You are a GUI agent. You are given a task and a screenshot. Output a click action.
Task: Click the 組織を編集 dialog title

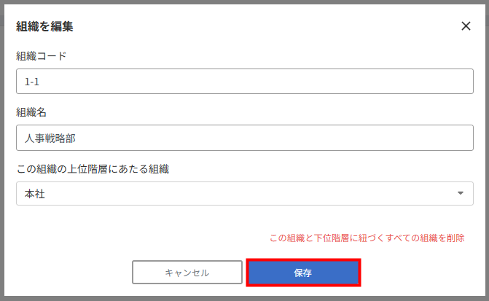click(x=44, y=26)
